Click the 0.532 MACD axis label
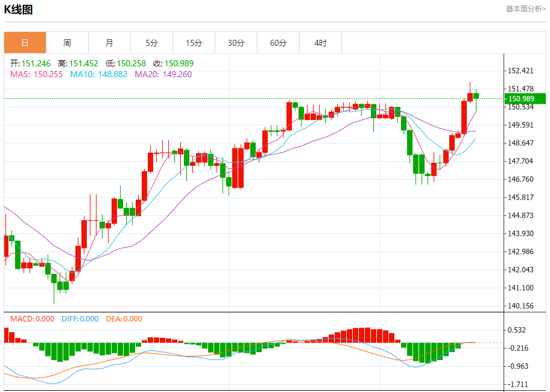The width and height of the screenshot is (550, 392). coord(517,330)
